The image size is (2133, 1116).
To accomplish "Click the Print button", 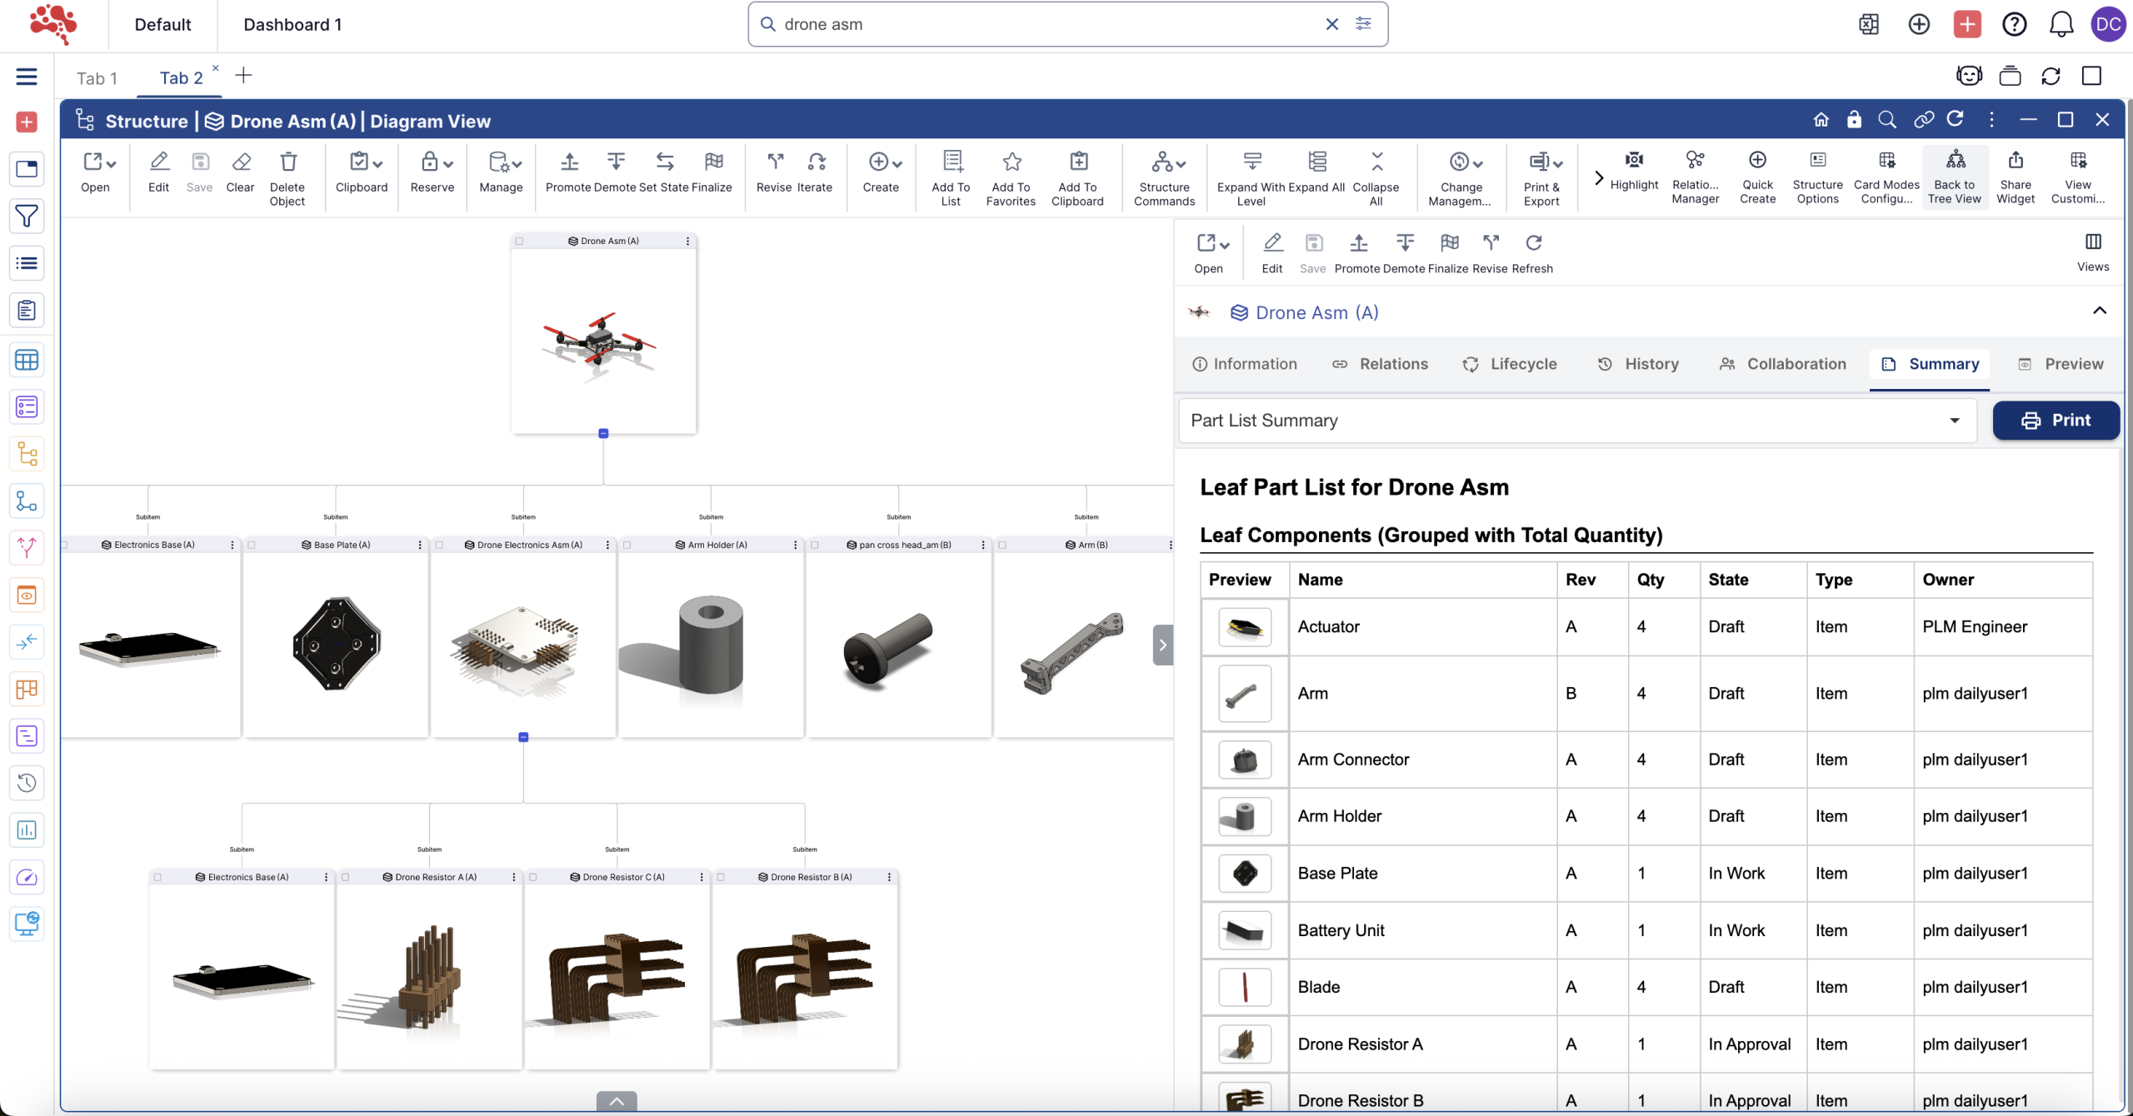I will [x=2056, y=421].
